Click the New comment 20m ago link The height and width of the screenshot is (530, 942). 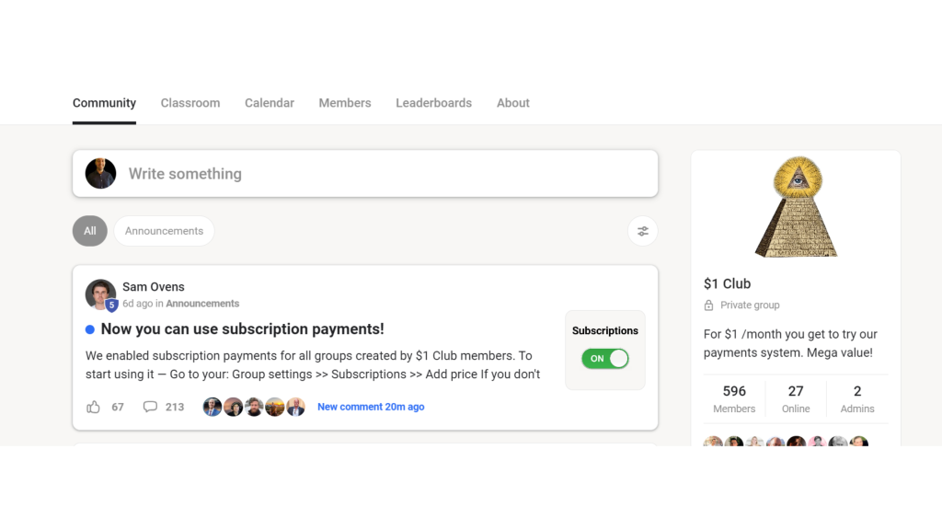371,407
